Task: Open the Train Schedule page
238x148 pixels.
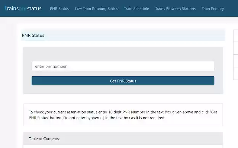Action: pyautogui.click(x=136, y=9)
